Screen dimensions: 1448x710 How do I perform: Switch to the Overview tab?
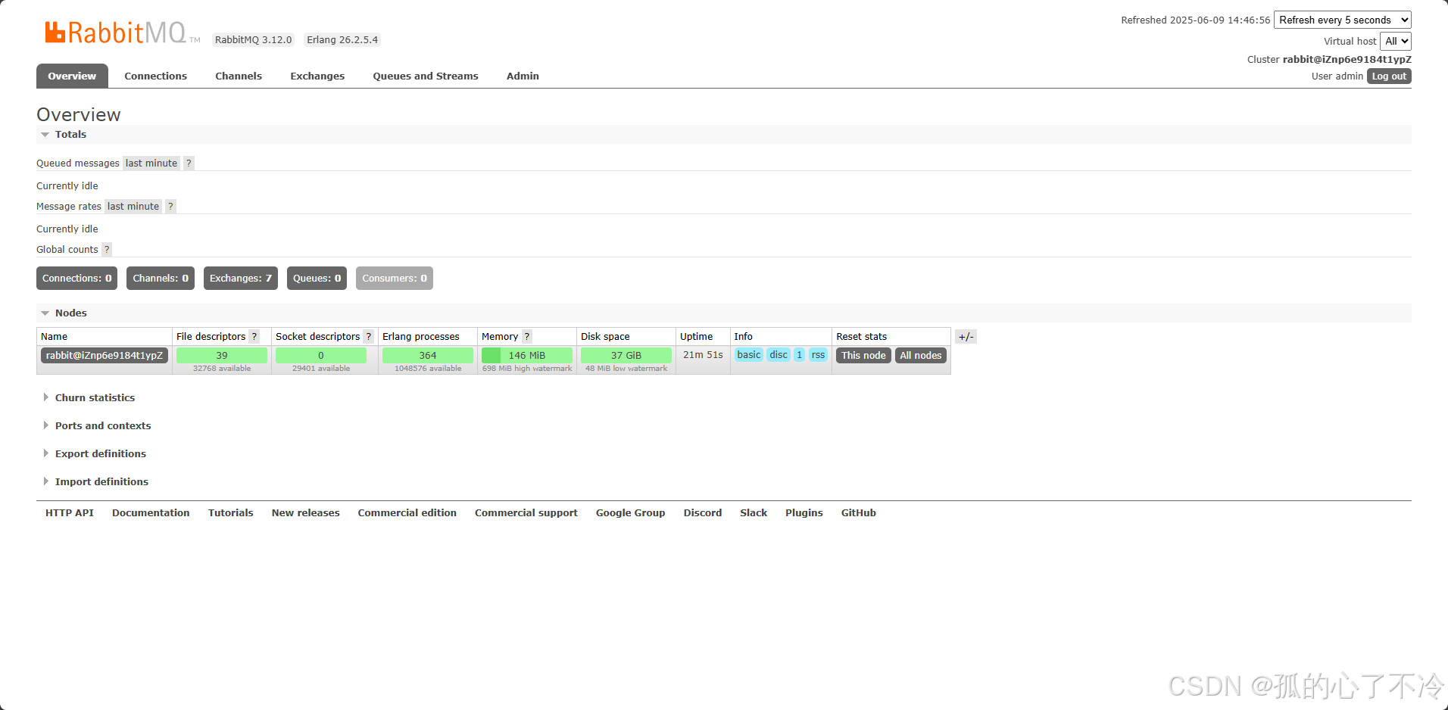72,76
